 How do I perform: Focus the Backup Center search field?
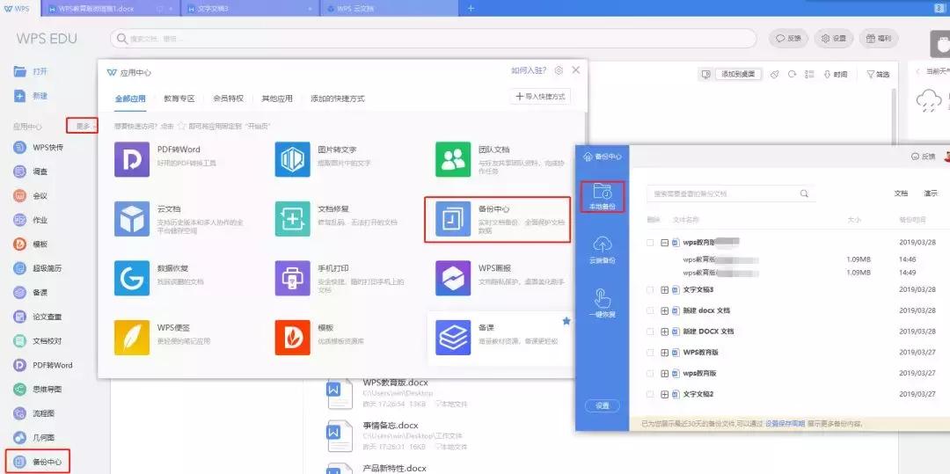pyautogui.click(x=731, y=193)
